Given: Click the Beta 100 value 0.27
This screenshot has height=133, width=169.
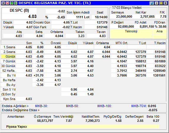Looking at the screenshot, I should [156, 121].
